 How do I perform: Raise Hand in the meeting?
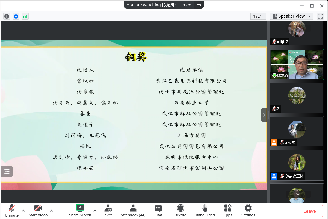tap(205, 211)
